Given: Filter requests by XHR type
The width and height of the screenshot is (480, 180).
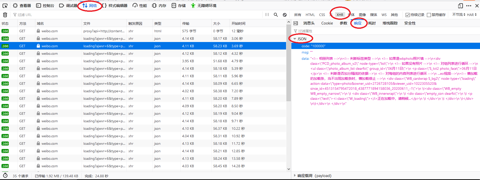Looking at the screenshot, I should tap(340, 15).
